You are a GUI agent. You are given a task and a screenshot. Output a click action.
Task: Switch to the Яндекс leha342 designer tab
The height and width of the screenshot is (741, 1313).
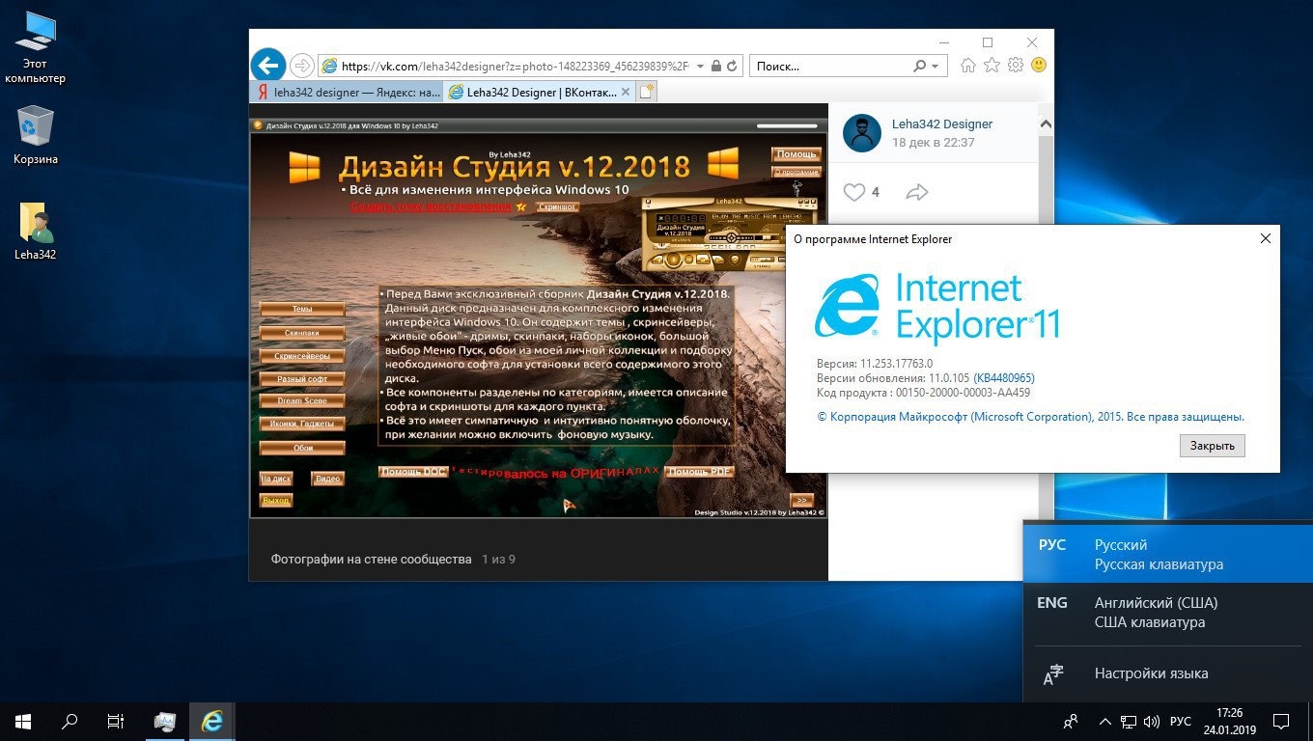click(347, 92)
